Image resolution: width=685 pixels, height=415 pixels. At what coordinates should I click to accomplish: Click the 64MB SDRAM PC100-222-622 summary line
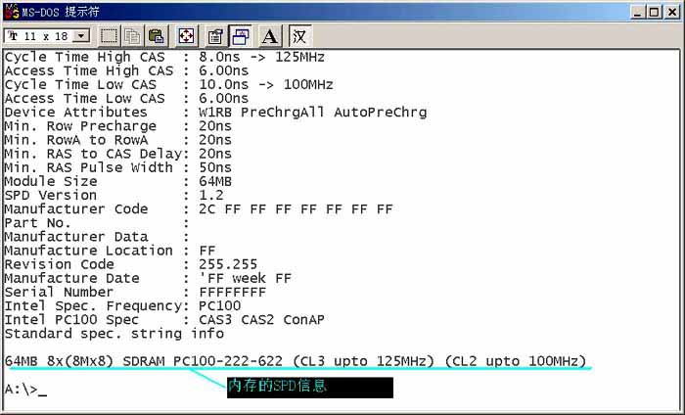[x=295, y=360]
